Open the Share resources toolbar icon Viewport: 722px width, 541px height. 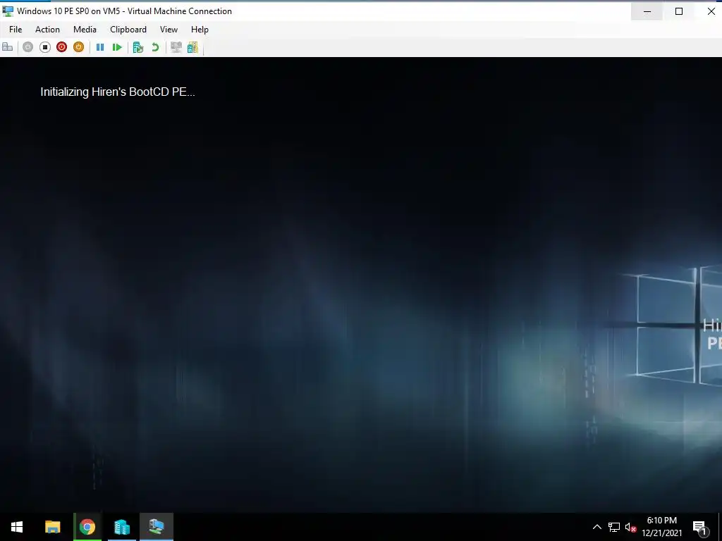click(192, 47)
